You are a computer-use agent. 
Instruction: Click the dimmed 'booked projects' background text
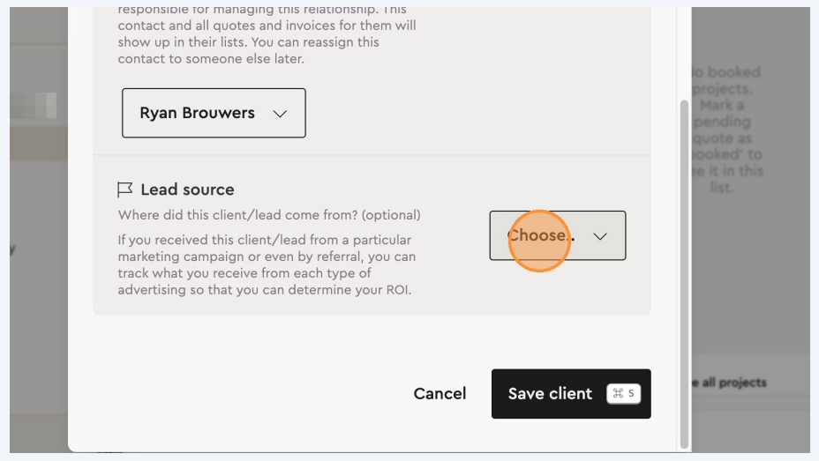pos(725,89)
